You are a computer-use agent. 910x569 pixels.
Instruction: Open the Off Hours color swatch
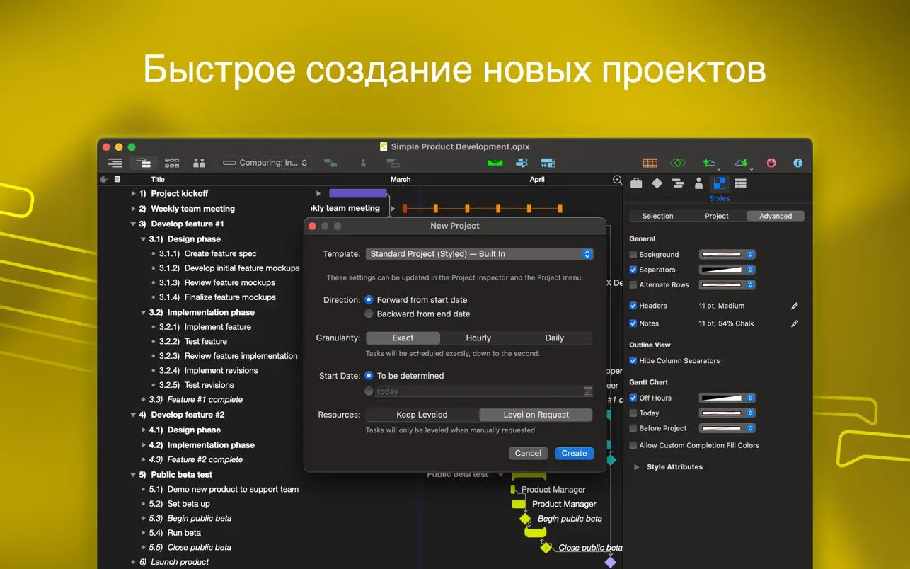pyautogui.click(x=727, y=398)
